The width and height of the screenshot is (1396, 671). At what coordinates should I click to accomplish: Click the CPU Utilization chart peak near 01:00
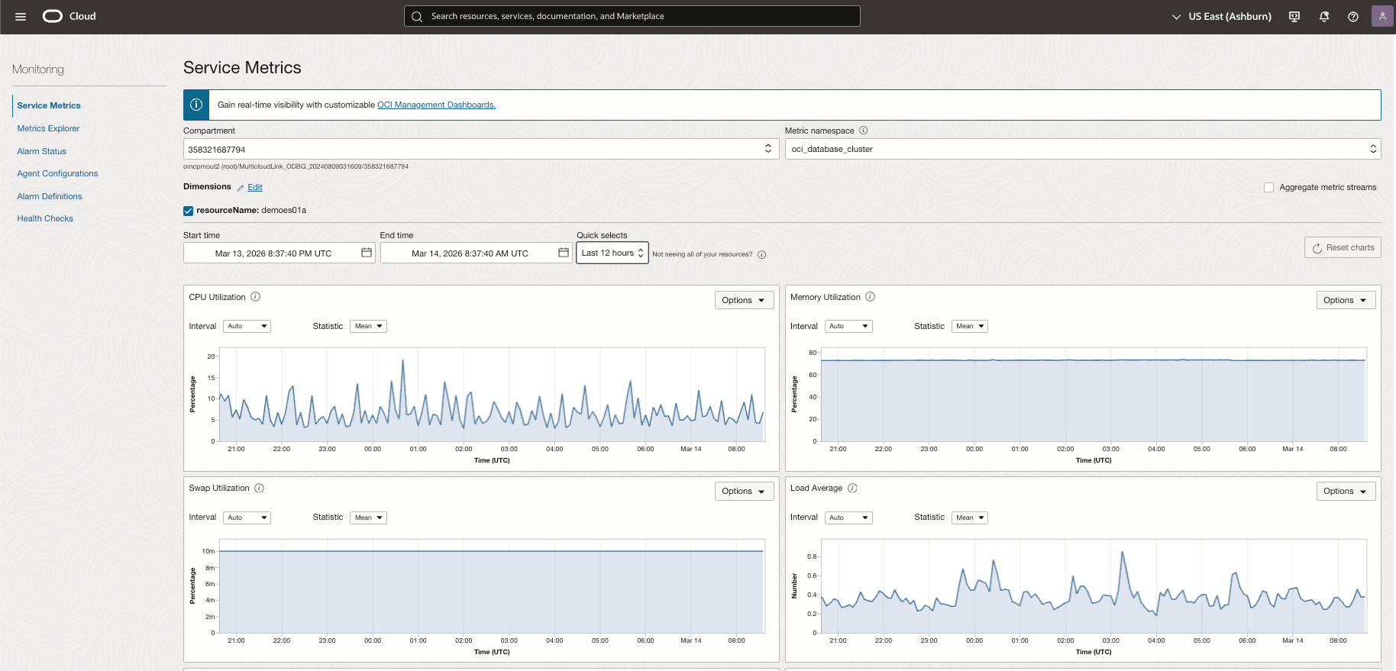tap(403, 361)
